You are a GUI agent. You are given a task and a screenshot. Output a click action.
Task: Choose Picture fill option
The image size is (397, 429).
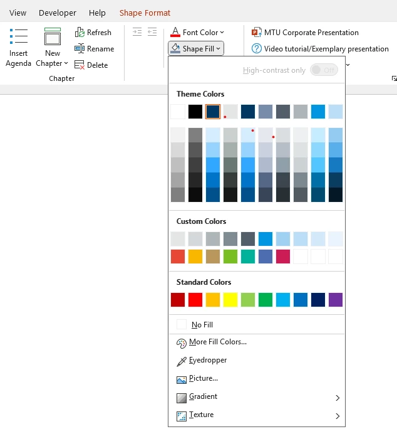[257, 378]
